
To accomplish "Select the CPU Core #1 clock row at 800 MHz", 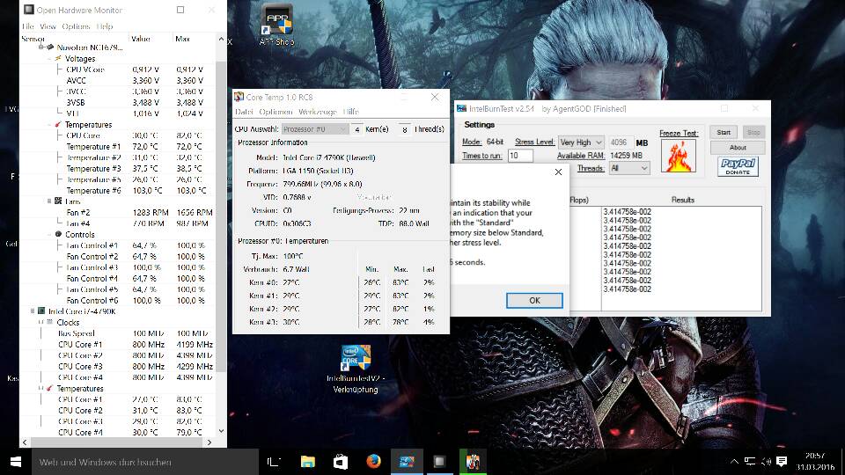I will click(x=118, y=345).
